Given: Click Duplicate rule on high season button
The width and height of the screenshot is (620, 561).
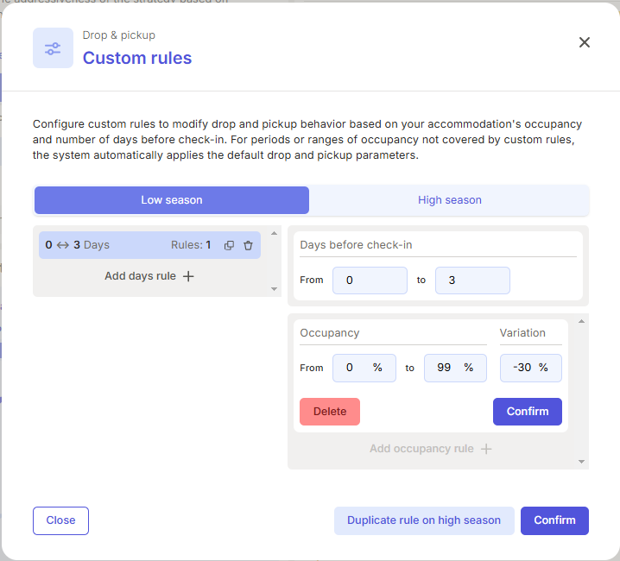Looking at the screenshot, I should [424, 520].
